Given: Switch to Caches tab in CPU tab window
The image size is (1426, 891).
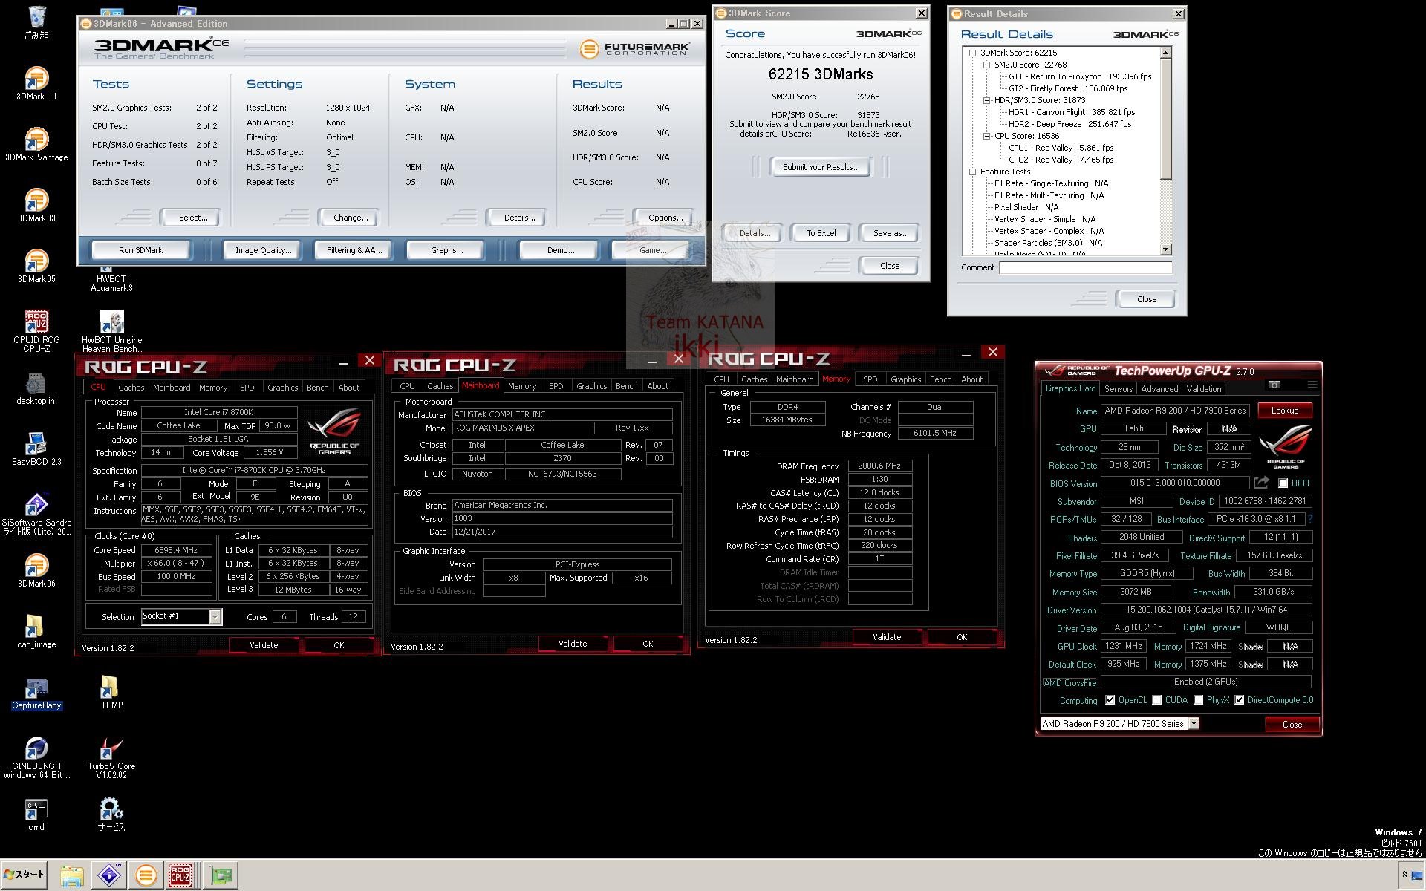Looking at the screenshot, I should pos(131,388).
